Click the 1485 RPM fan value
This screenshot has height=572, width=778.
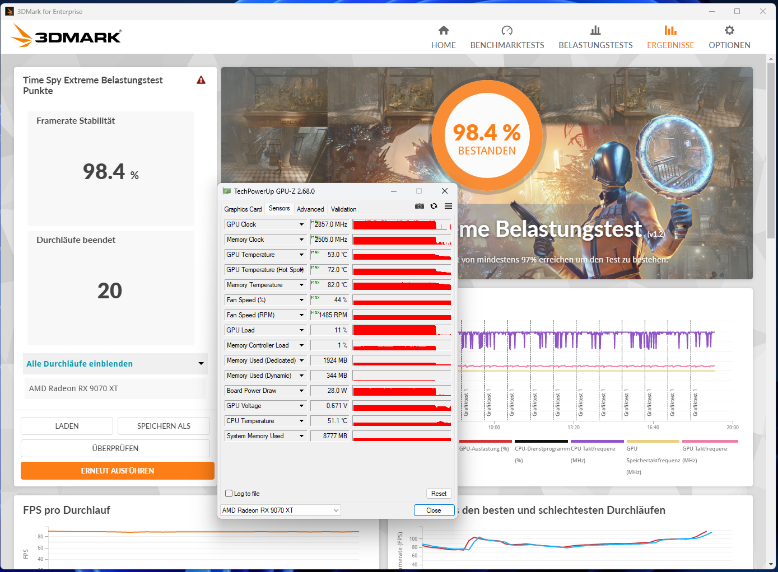click(x=329, y=315)
